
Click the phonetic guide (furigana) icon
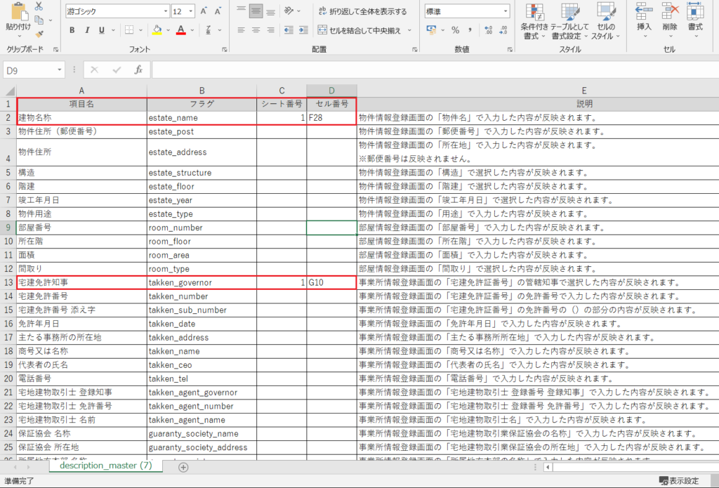pos(208,30)
